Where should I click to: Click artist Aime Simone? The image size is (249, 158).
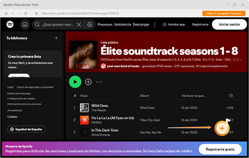(101, 135)
